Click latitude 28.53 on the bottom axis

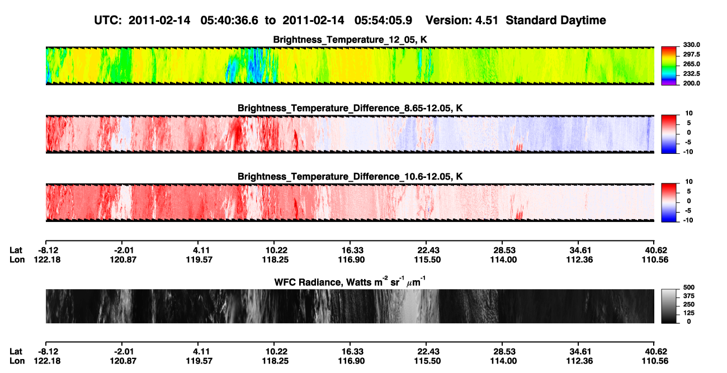point(503,352)
